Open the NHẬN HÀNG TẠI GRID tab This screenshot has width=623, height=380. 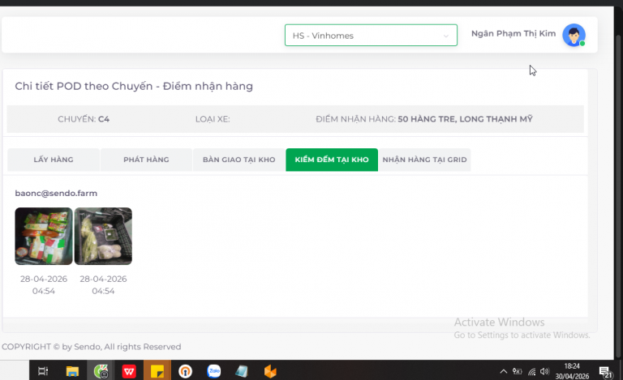click(x=424, y=160)
